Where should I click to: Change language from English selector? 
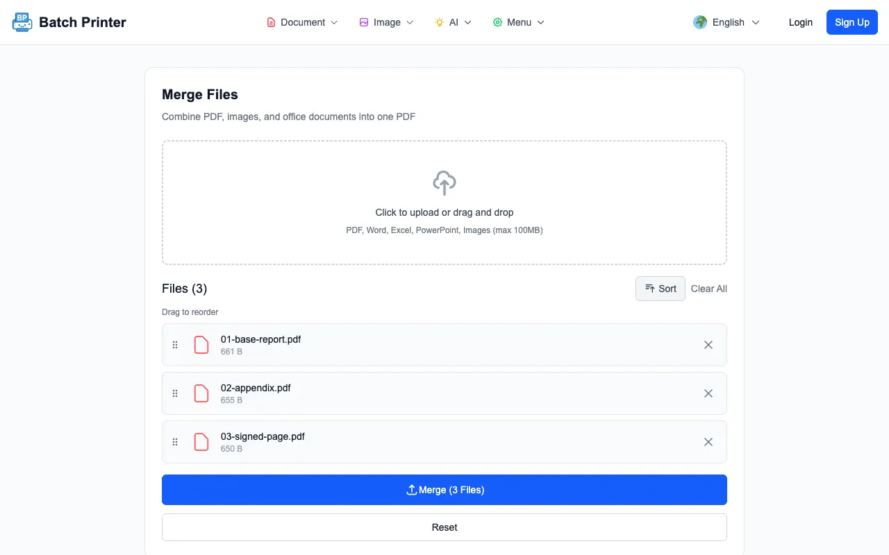(726, 22)
